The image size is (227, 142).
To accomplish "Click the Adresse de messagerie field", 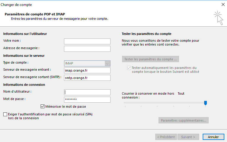I will point(87,49).
